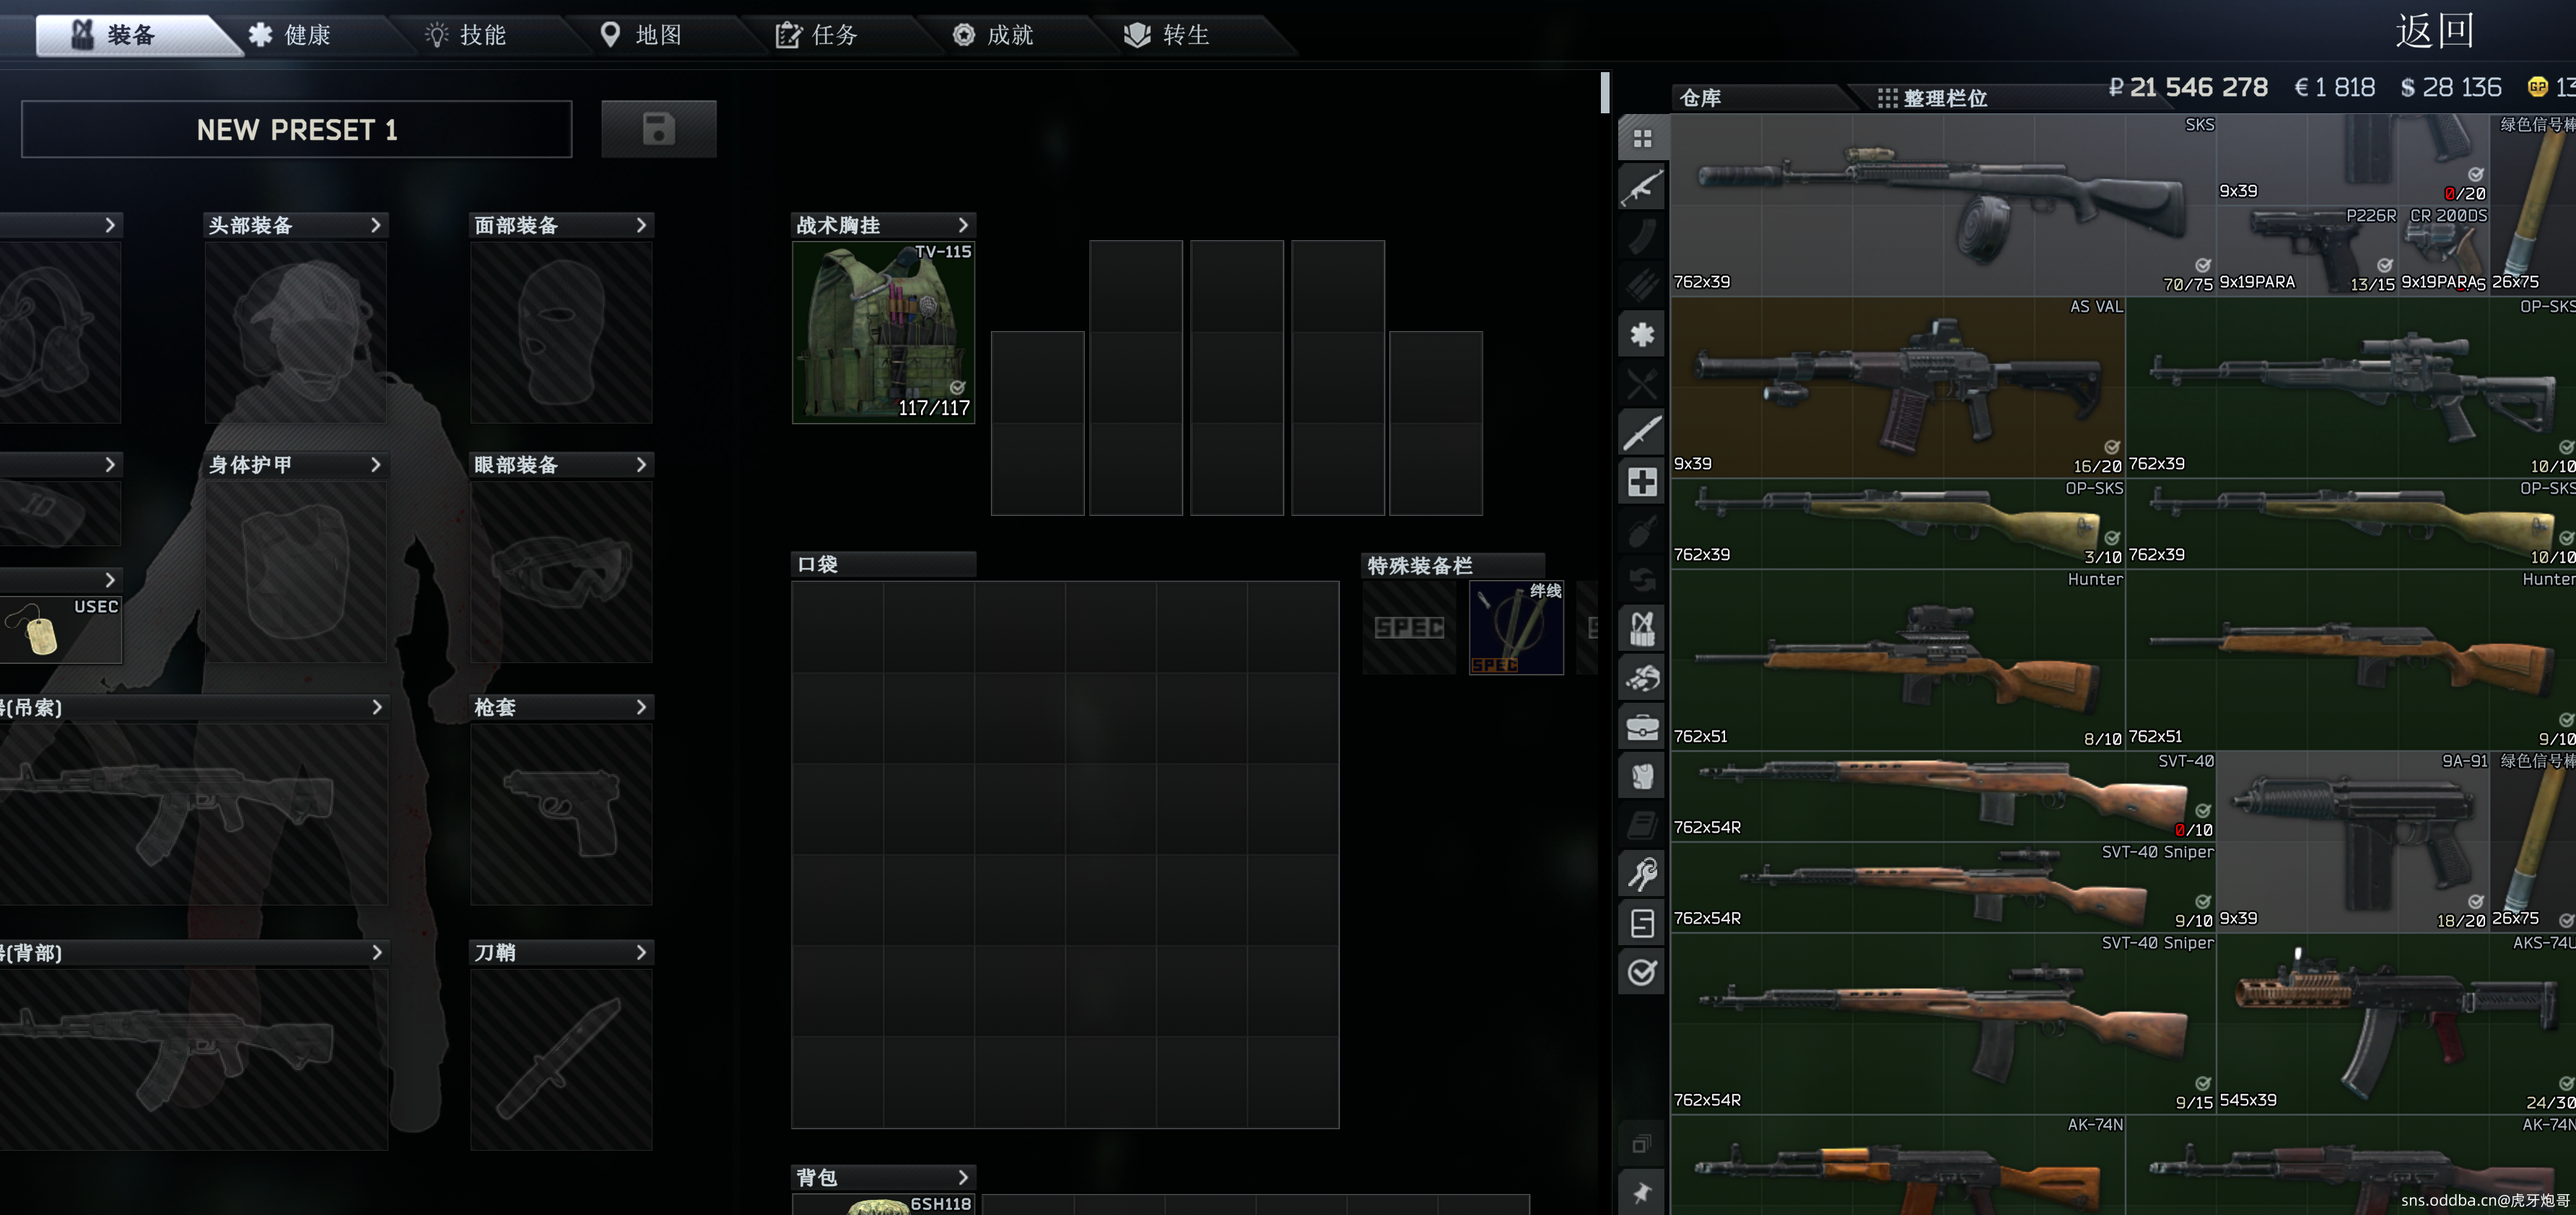The image size is (2576, 1215).
Task: Select the SVT-40 rifle with 0/10 ammo
Action: tap(1943, 796)
